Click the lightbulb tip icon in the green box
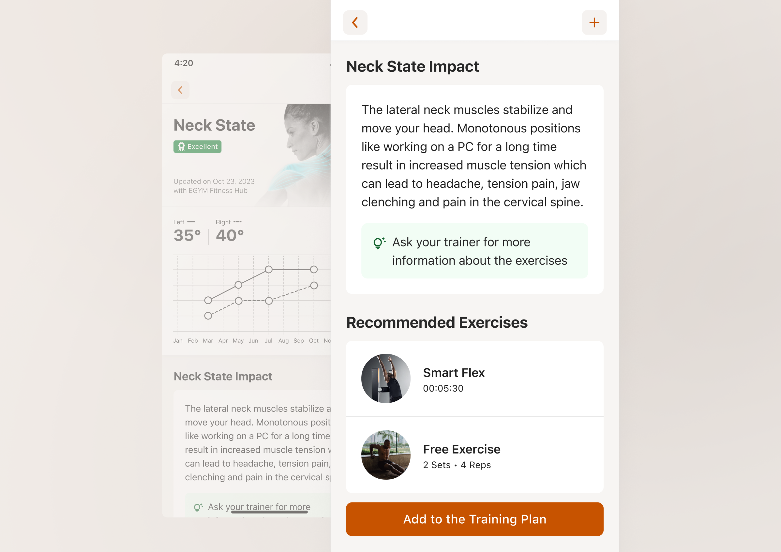The width and height of the screenshot is (781, 552). coord(379,243)
